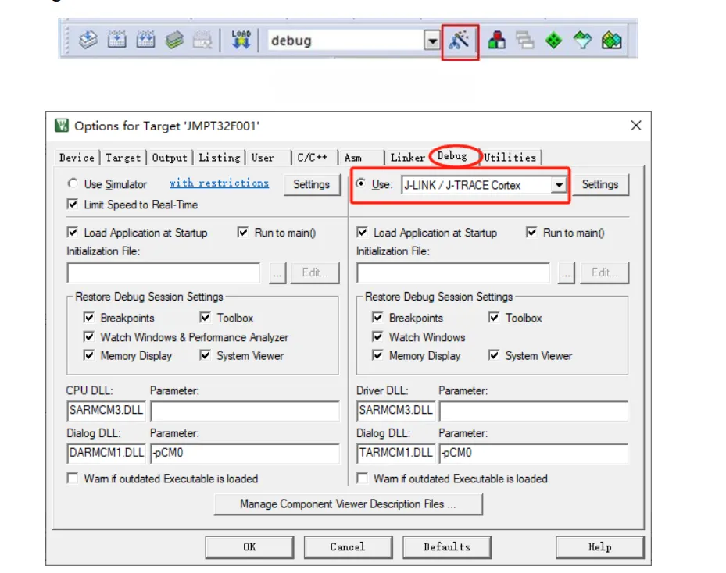Toggle hardware Toolbox checkbox

[494, 317]
